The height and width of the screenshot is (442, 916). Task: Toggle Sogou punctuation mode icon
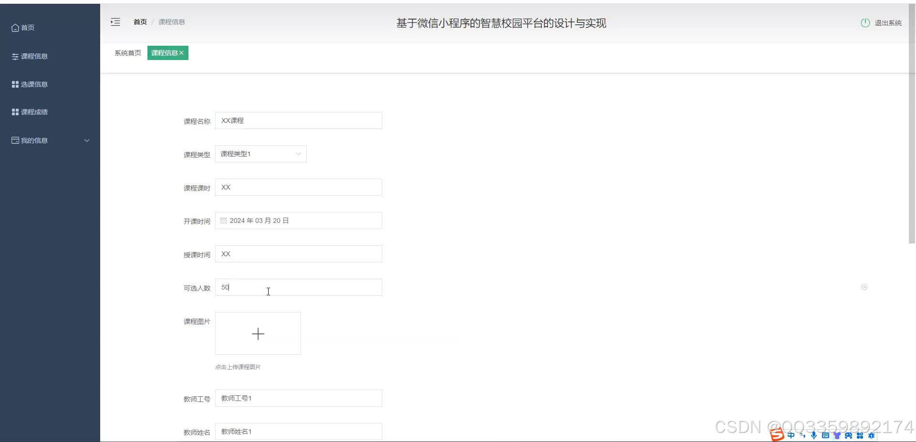[802, 435]
